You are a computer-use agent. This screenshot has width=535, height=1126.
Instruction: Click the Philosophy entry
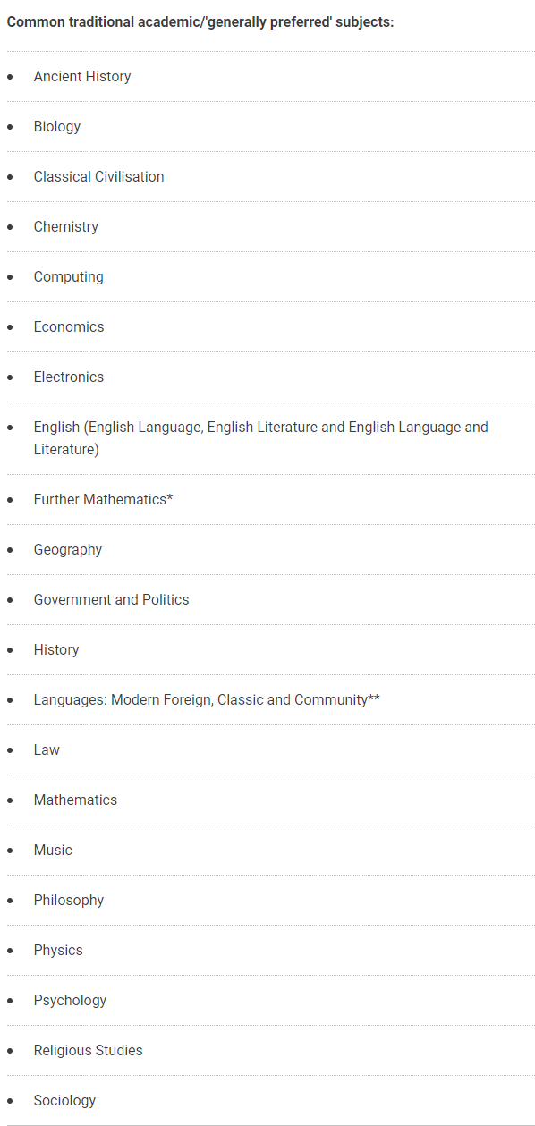coord(69,901)
